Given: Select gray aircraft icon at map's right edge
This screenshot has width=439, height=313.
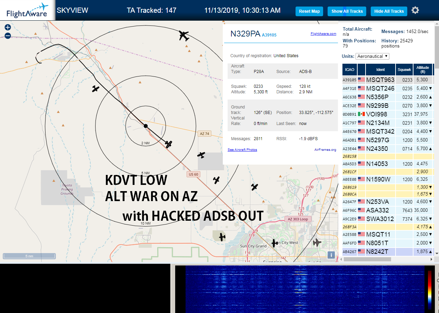Looking at the screenshot, I should [x=317, y=243].
